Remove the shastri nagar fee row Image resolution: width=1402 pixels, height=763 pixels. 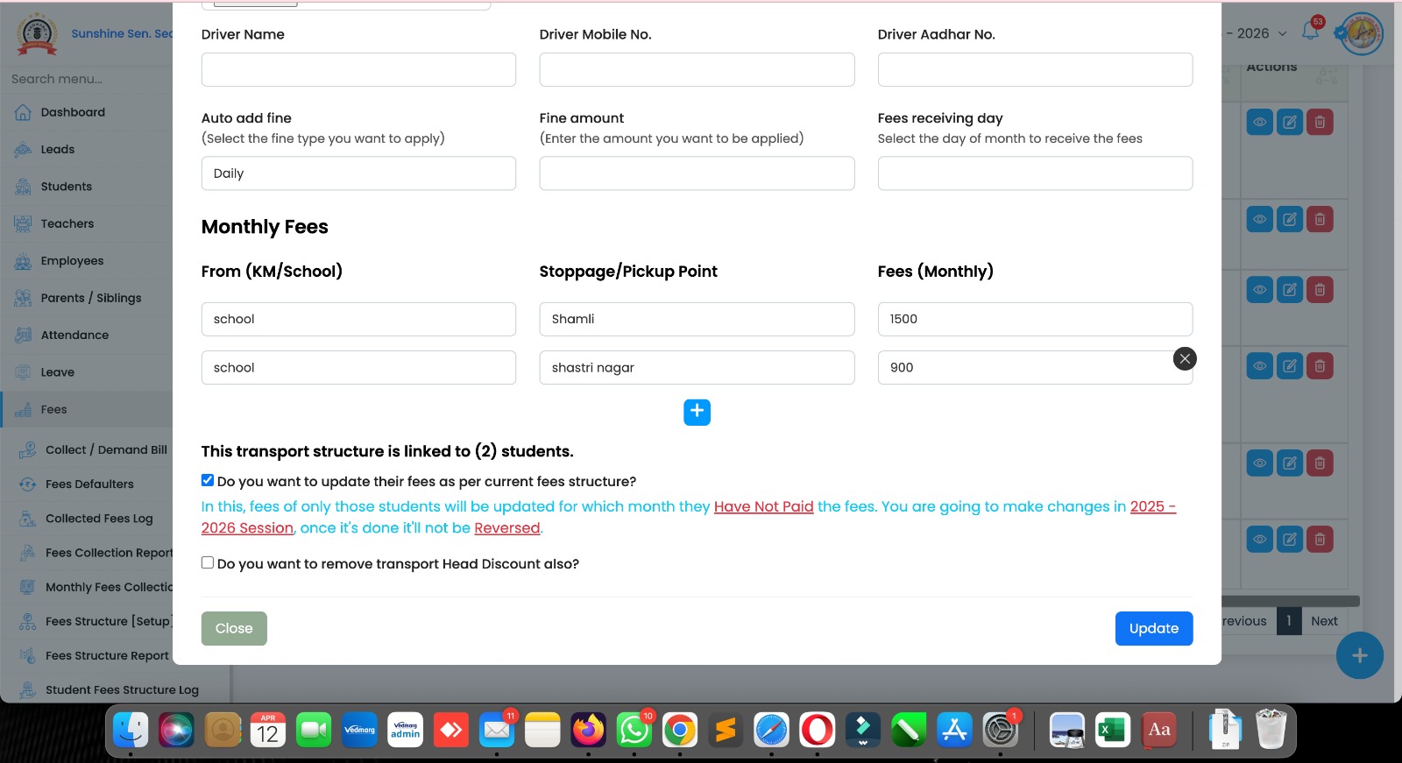coord(1184,359)
